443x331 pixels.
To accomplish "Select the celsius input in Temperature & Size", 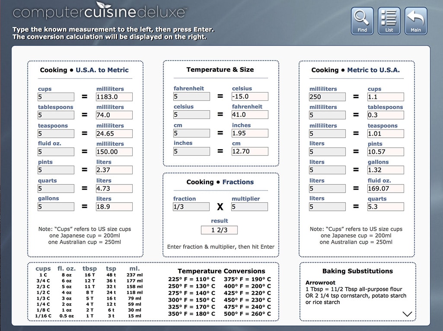I will pos(191,115).
